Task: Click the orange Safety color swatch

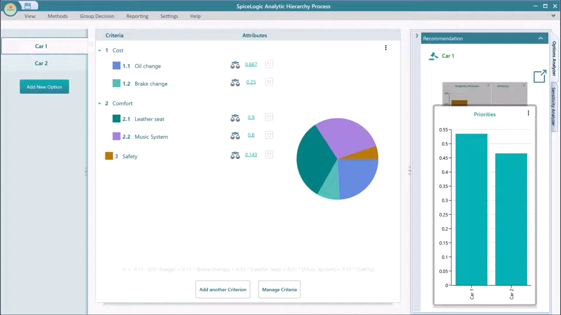Action: [x=109, y=156]
